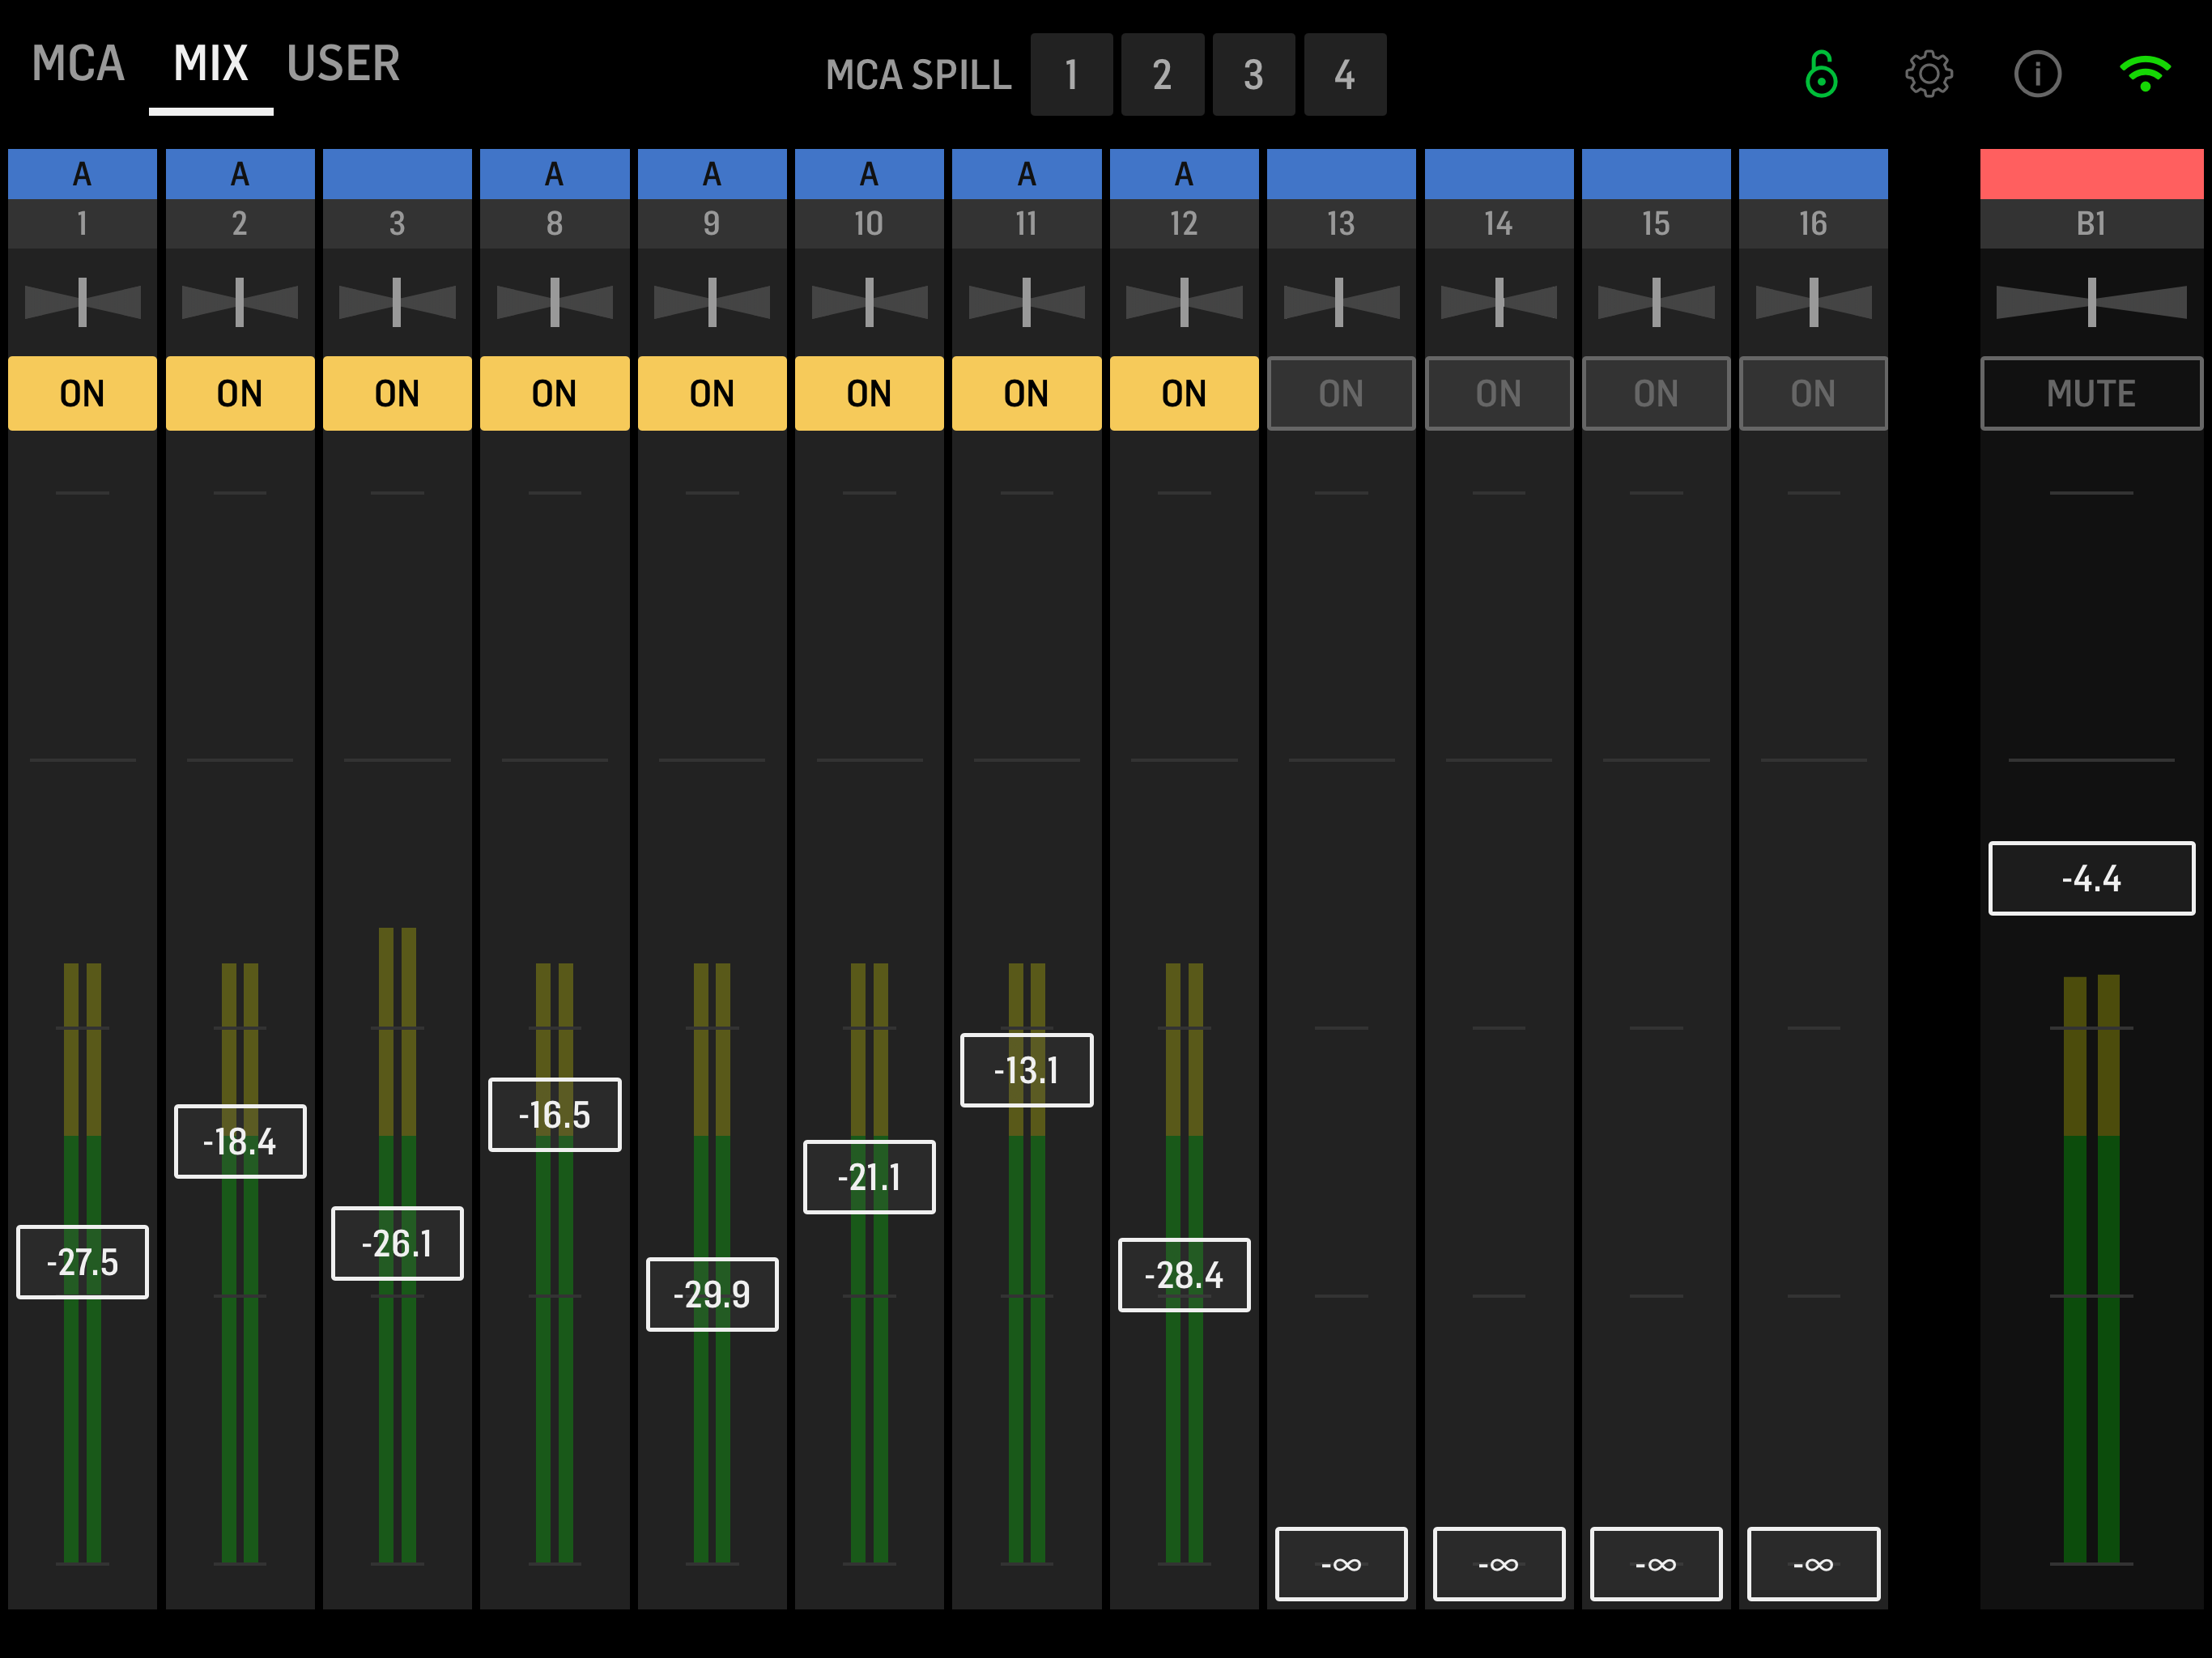
Task: Click the pan control on channel 12
Action: click(x=1184, y=302)
